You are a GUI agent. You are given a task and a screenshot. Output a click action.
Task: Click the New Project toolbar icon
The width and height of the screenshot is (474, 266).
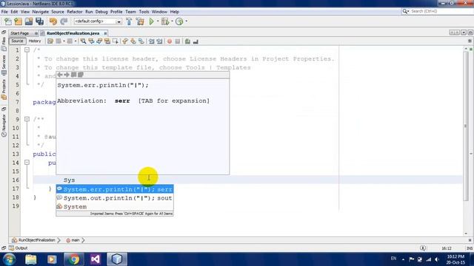pyautogui.click(x=18, y=21)
